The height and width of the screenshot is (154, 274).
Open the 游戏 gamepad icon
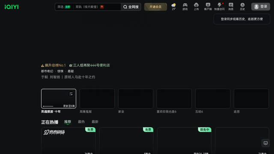185,7
